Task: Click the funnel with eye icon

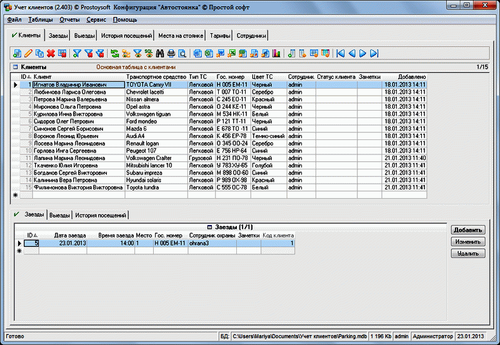Action: click(x=137, y=53)
